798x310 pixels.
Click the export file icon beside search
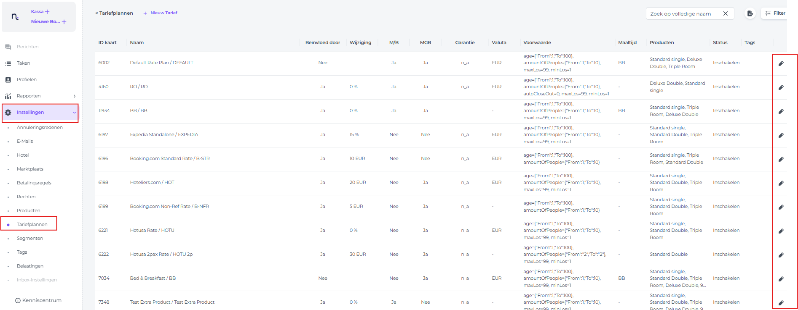coord(750,13)
